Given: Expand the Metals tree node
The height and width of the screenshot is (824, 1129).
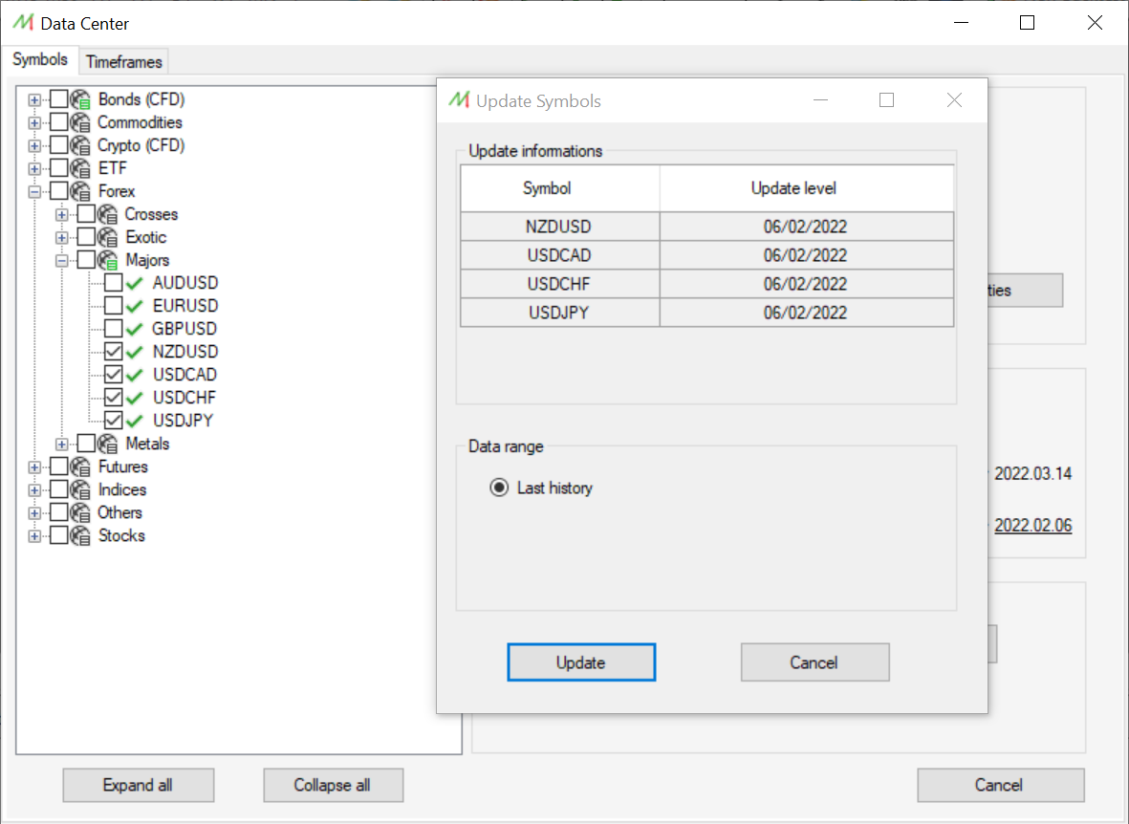Looking at the screenshot, I should pyautogui.click(x=62, y=445).
